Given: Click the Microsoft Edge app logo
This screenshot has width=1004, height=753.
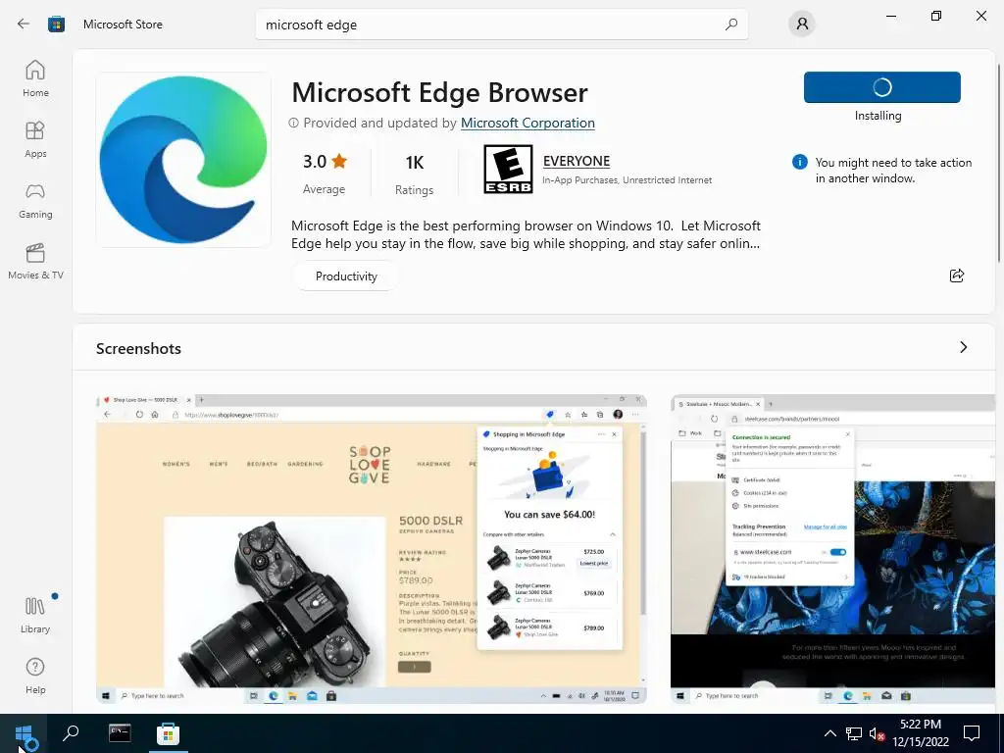Looking at the screenshot, I should pyautogui.click(x=183, y=160).
